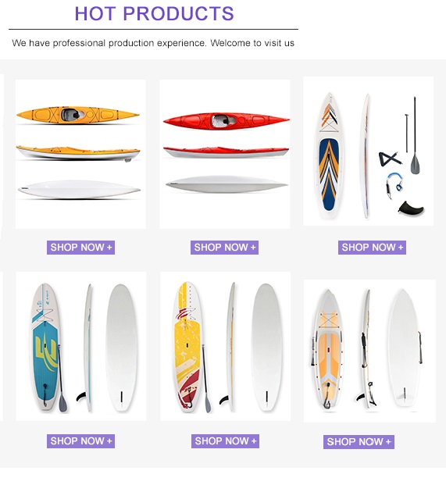Click the black fin accessory image
The height and width of the screenshot is (485, 446).
click(411, 208)
